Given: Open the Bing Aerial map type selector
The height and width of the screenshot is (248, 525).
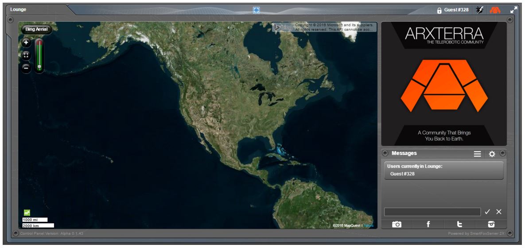Looking at the screenshot, I should click(36, 30).
